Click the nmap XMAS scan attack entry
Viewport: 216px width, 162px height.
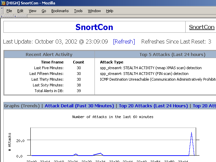pos(151,68)
